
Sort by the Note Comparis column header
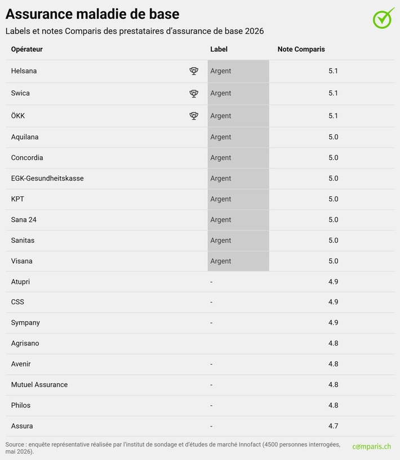click(301, 49)
